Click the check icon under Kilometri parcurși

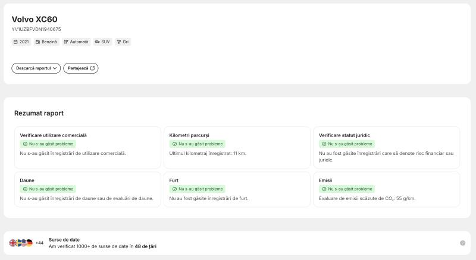tap(174, 144)
